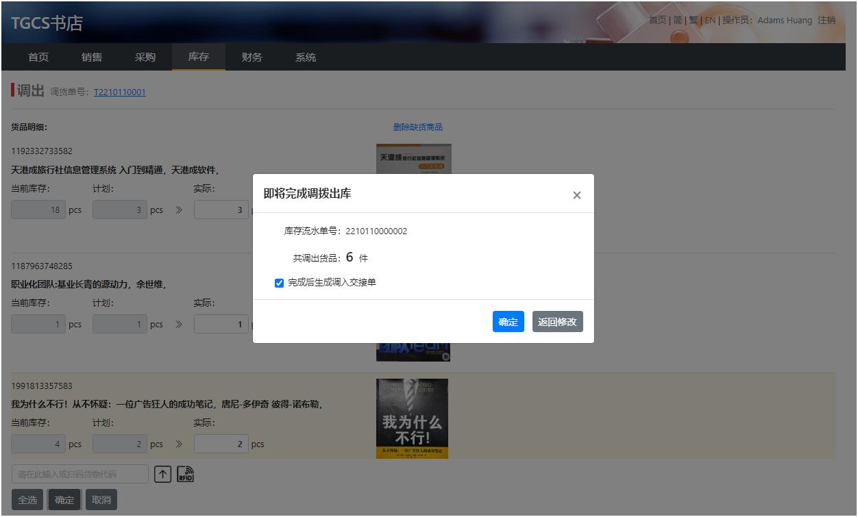Open transfer order link T2210110001
The image size is (858, 517).
point(119,92)
